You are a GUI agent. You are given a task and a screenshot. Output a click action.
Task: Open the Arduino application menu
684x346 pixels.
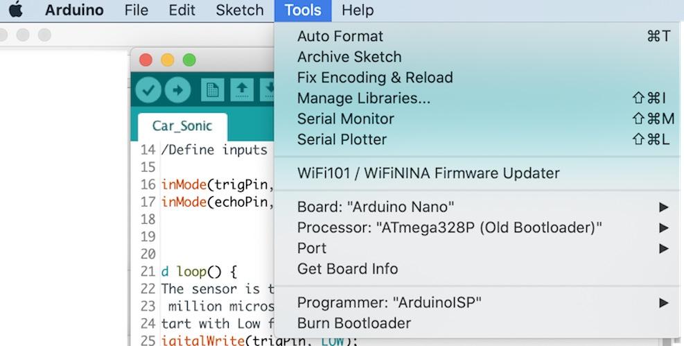coord(74,10)
